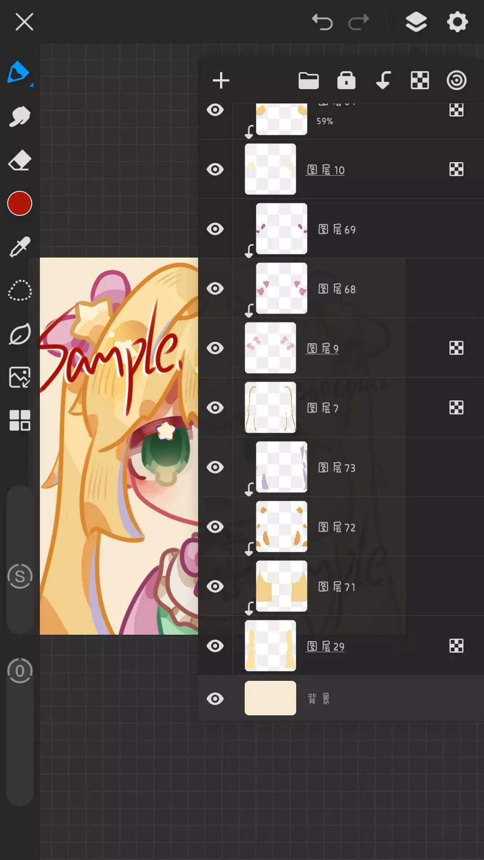Select the smudge tool

(19, 117)
